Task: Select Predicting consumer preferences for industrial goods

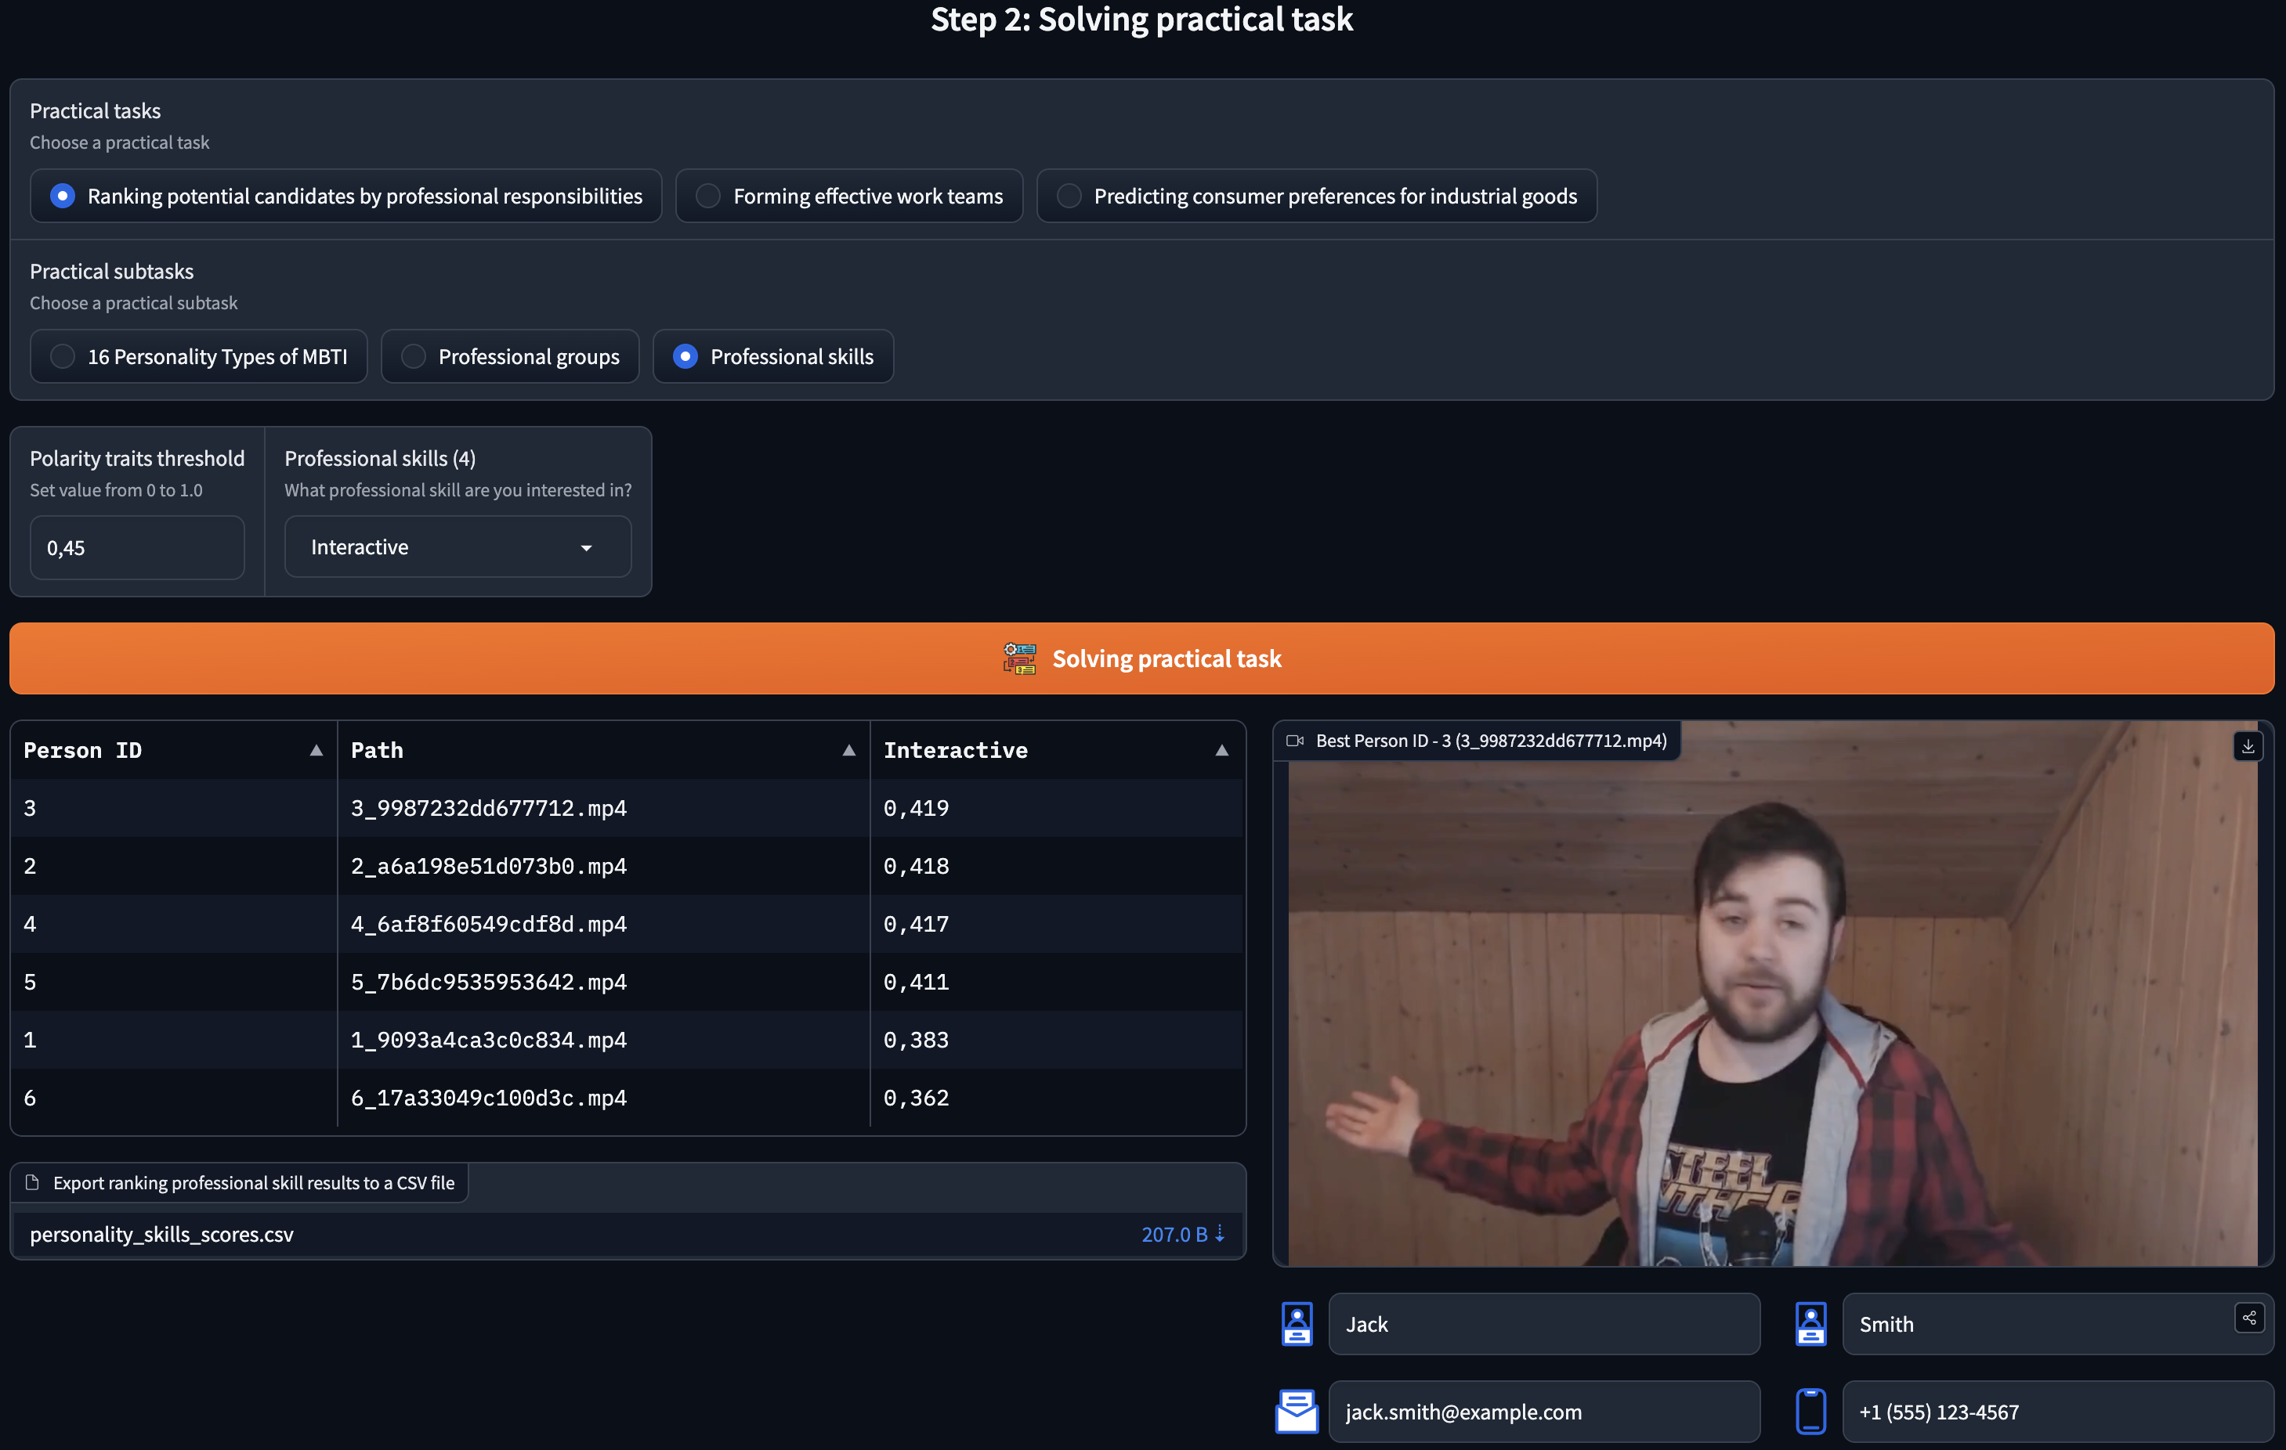Action: [x=1069, y=197]
